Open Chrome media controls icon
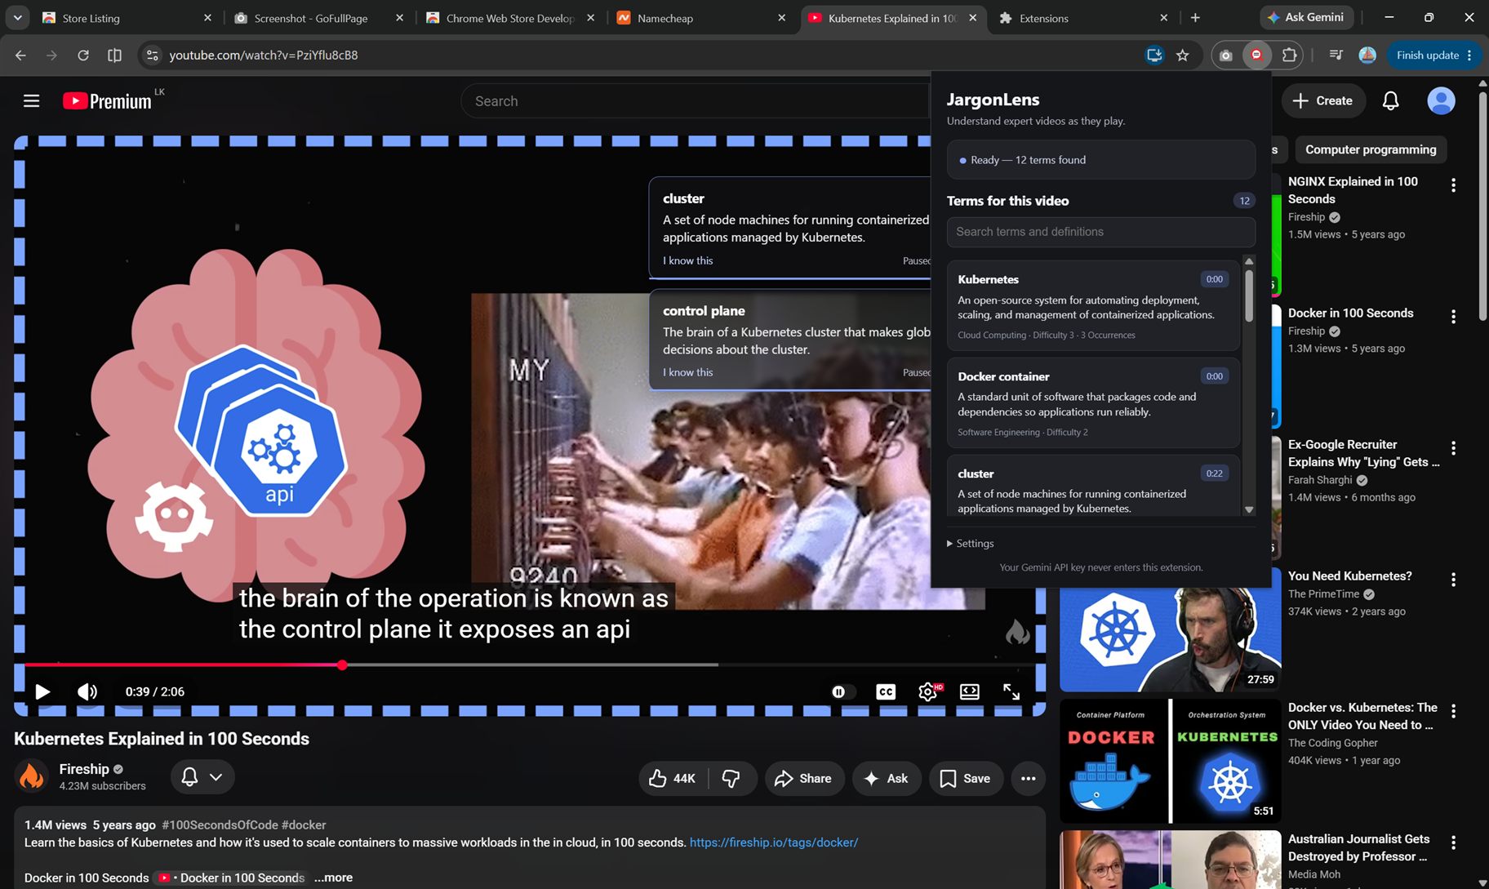Screen dimensions: 1489x889 [x=1336, y=55]
